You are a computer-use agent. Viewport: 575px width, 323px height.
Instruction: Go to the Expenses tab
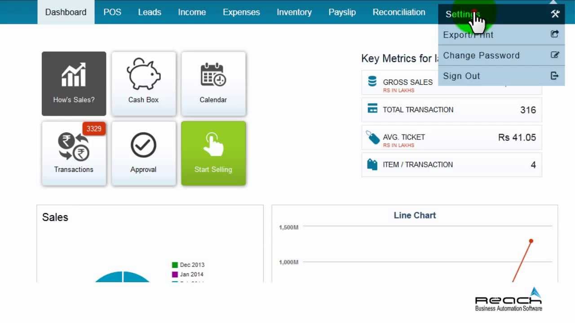(x=241, y=12)
